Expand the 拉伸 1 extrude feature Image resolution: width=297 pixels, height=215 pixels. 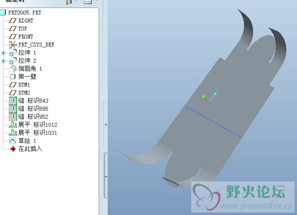3,53
